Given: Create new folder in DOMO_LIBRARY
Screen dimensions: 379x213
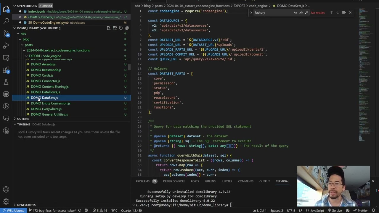Looking at the screenshot, I should click(115, 28).
